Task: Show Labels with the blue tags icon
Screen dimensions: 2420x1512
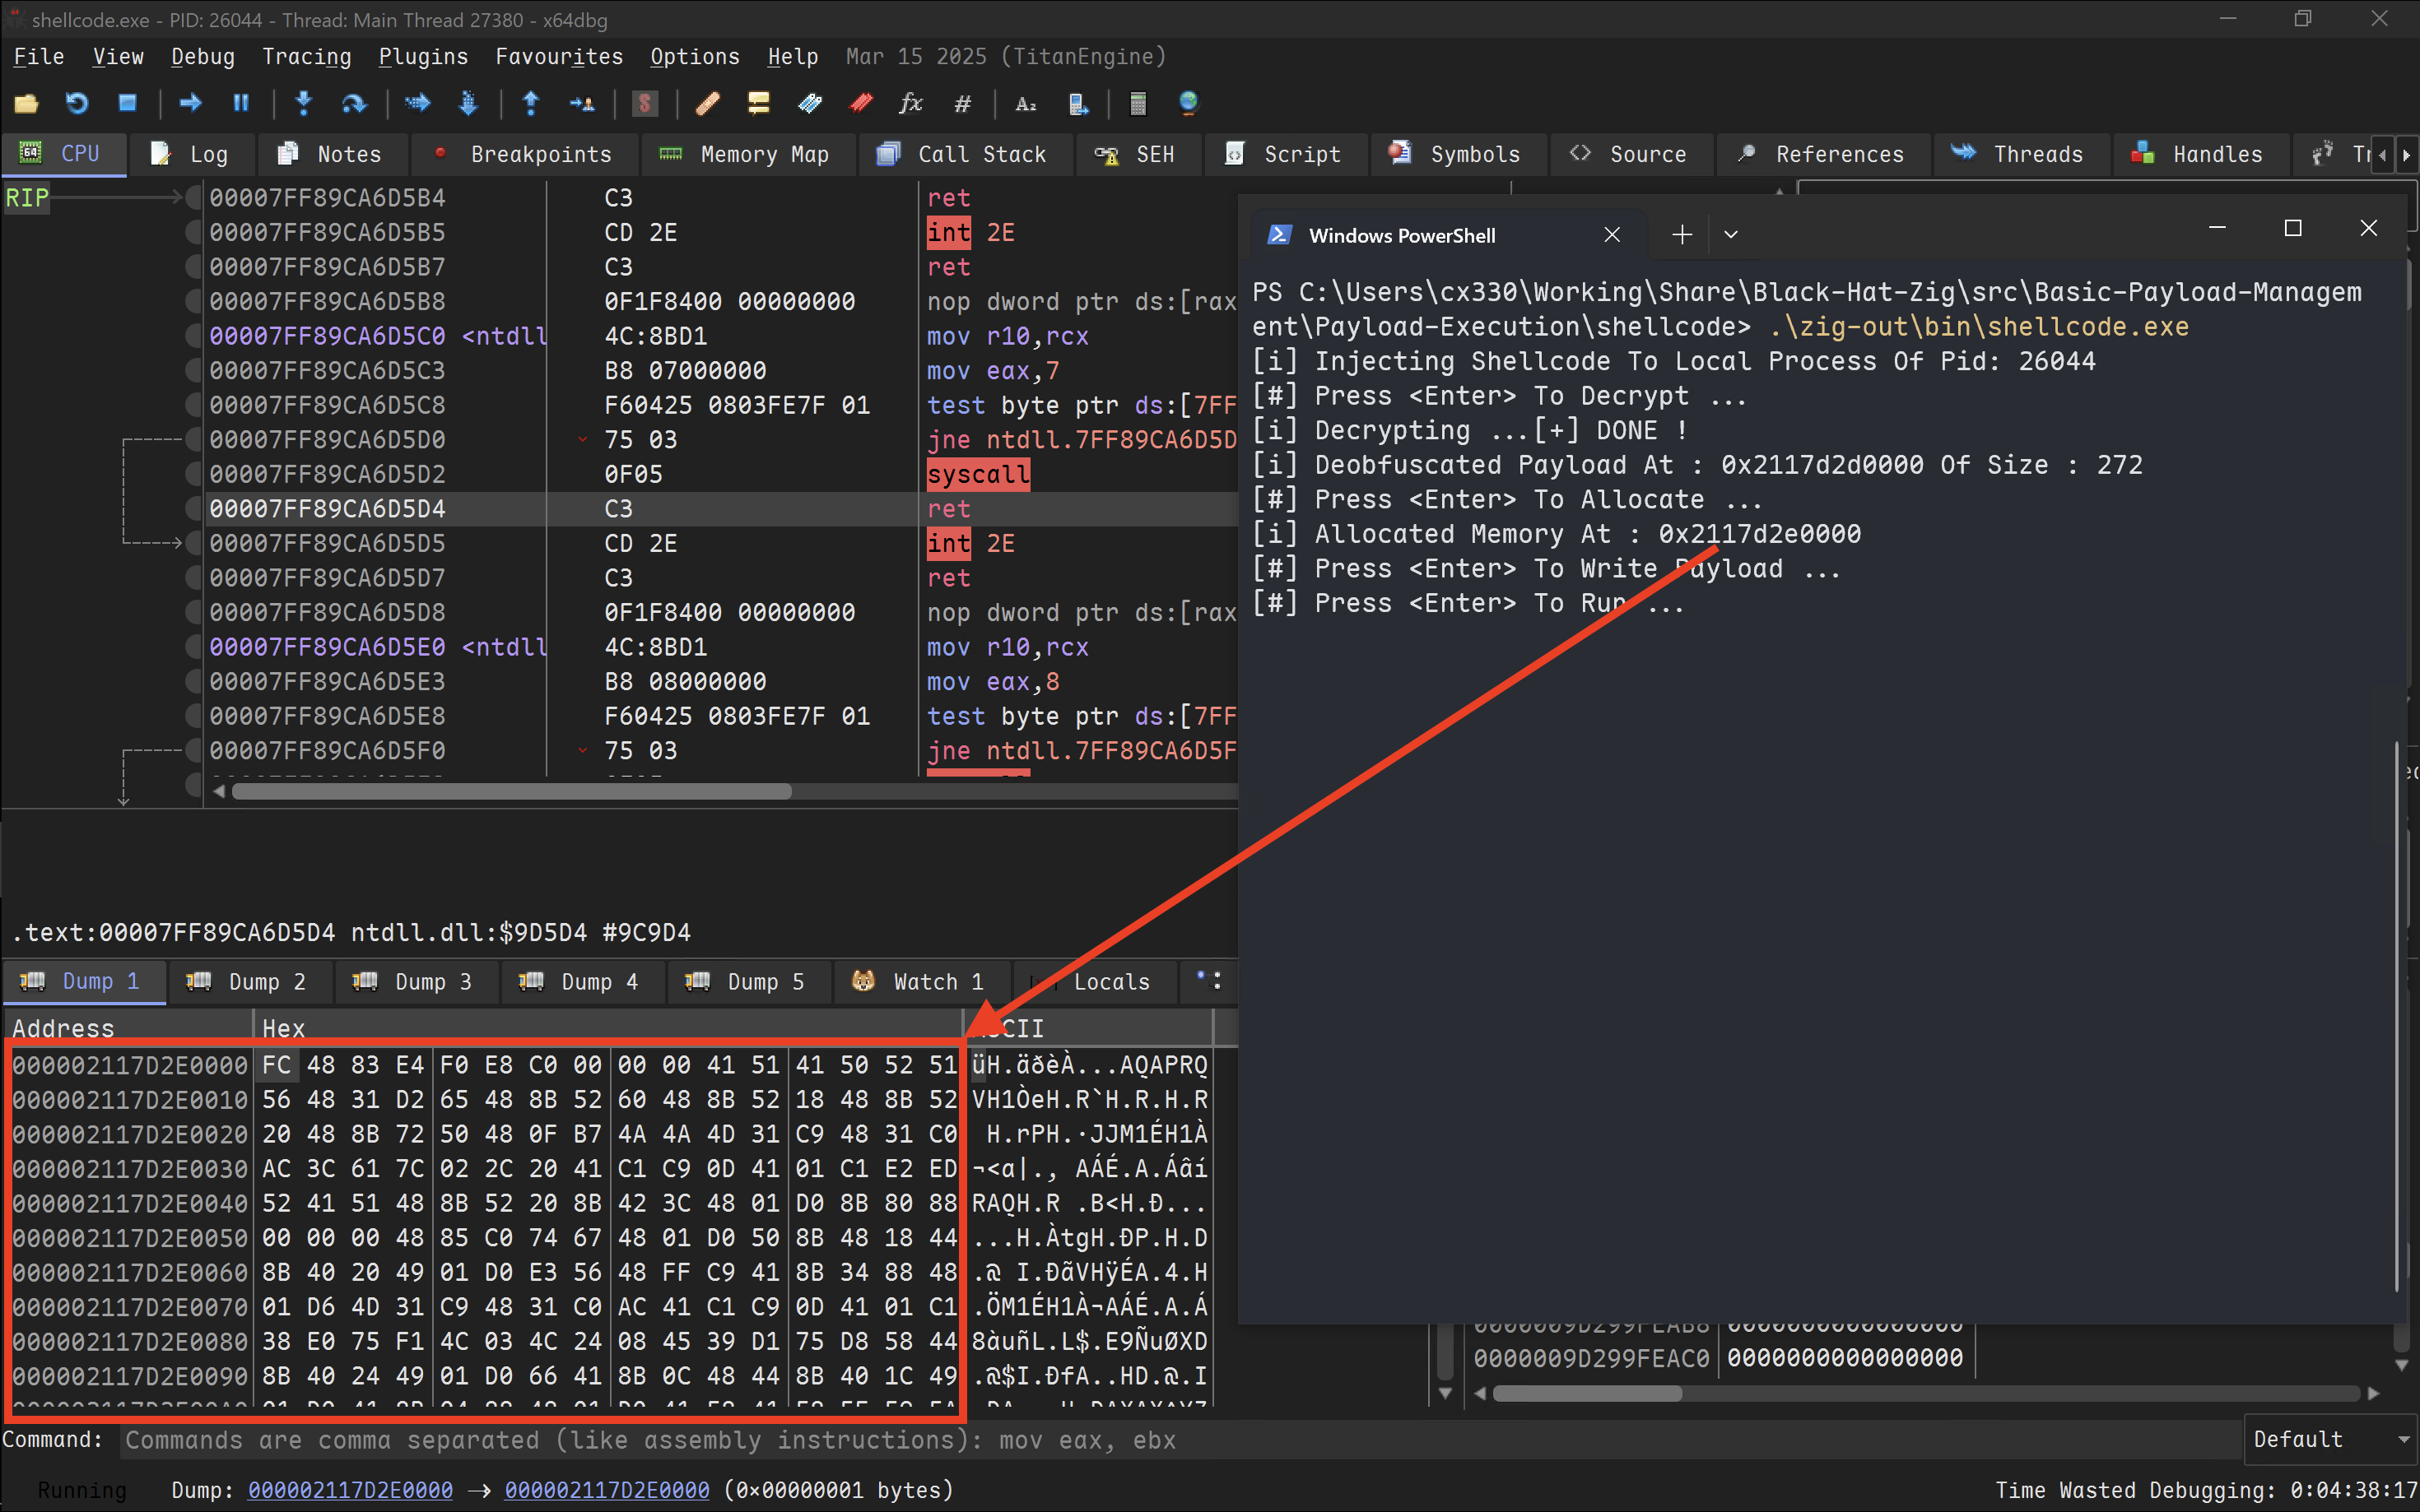Action: point(809,103)
